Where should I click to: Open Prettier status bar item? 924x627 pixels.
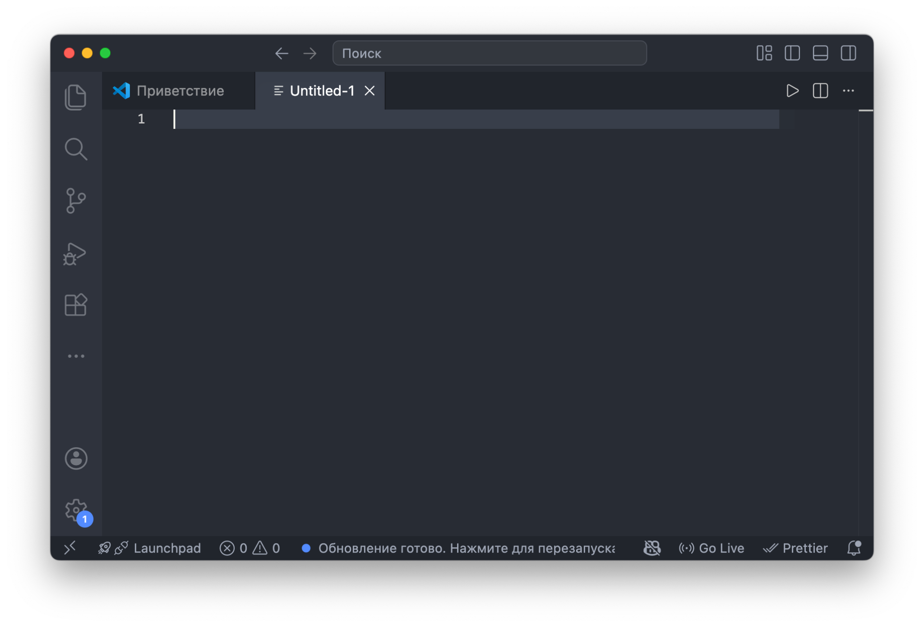click(x=796, y=548)
